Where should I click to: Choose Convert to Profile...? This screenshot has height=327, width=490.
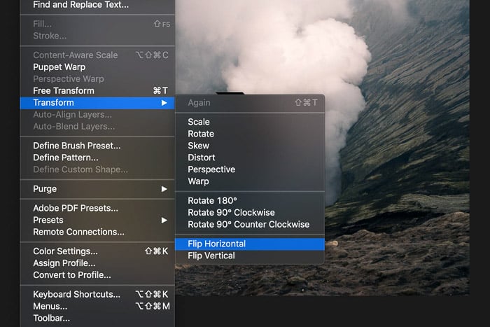tap(97, 275)
